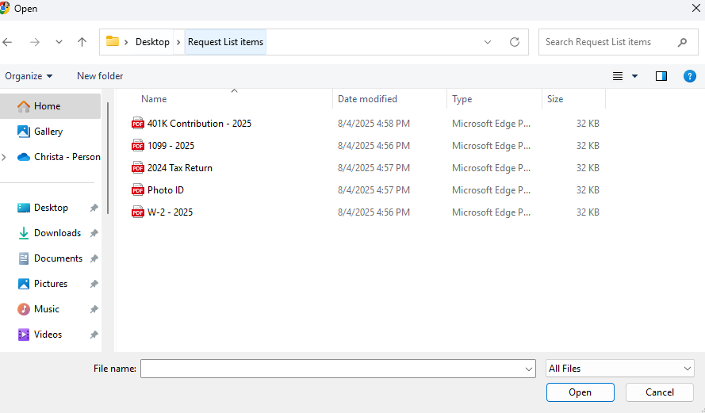Viewport: 705px width, 413px height.
Task: Expand chevron before Desktop breadcrumb
Action: tap(126, 42)
